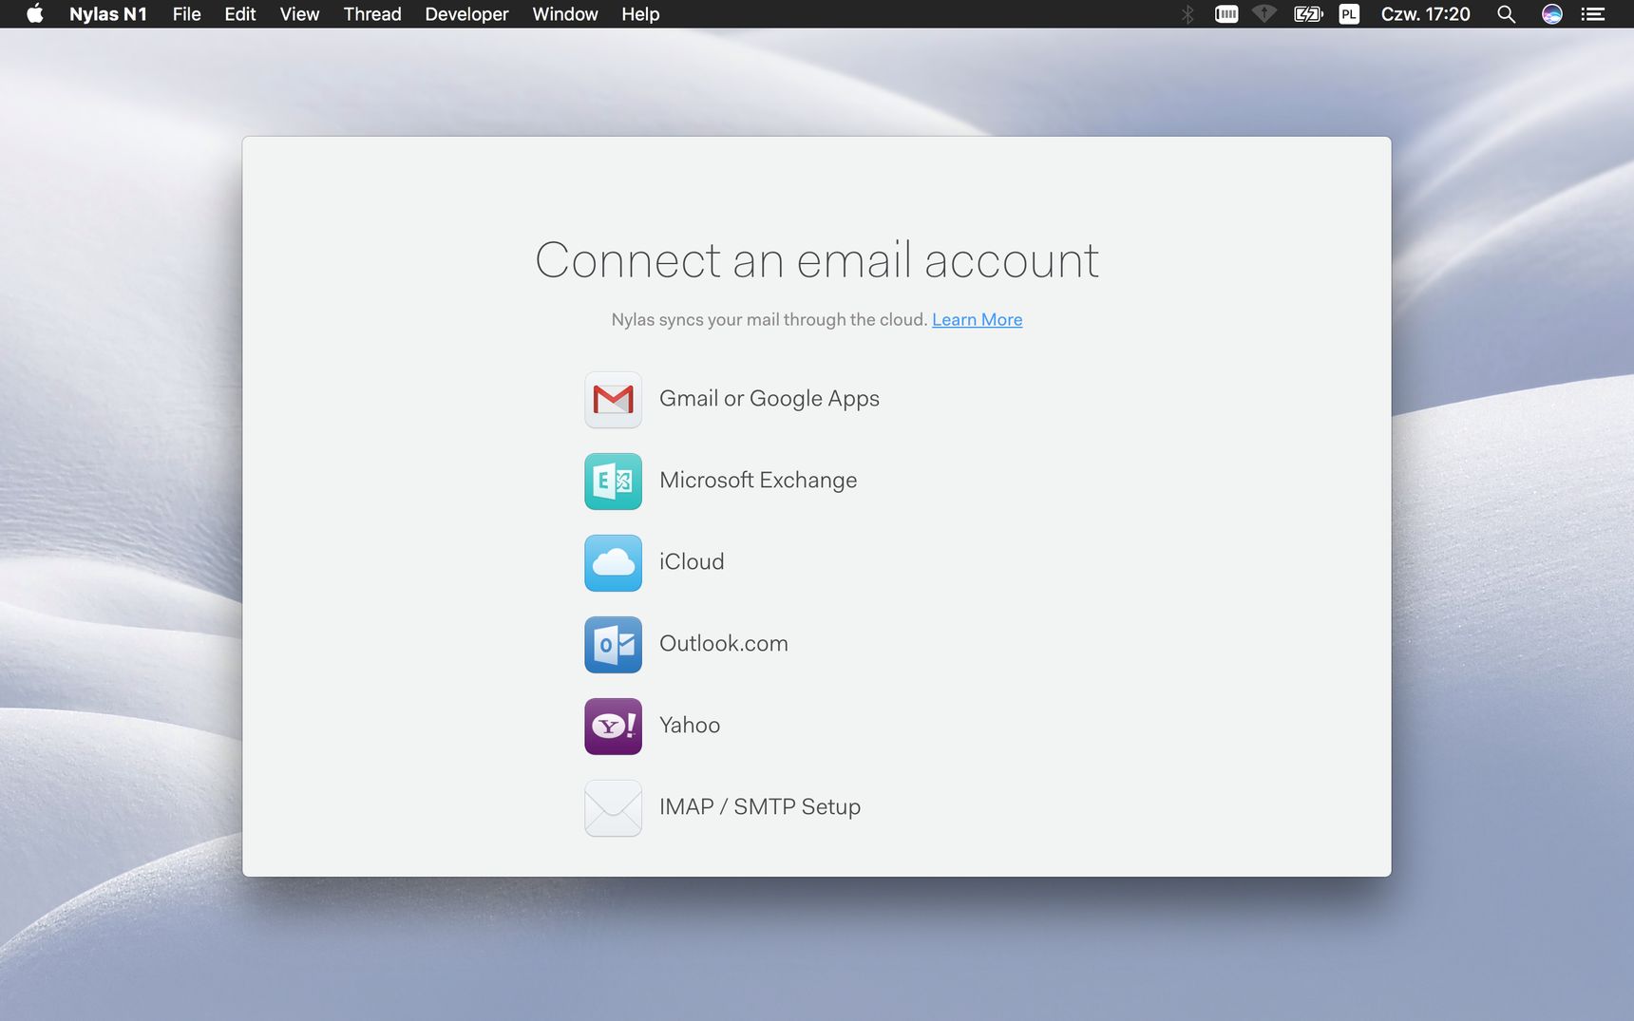This screenshot has width=1634, height=1021.
Task: Select Microsoft Exchange account label
Action: (758, 481)
